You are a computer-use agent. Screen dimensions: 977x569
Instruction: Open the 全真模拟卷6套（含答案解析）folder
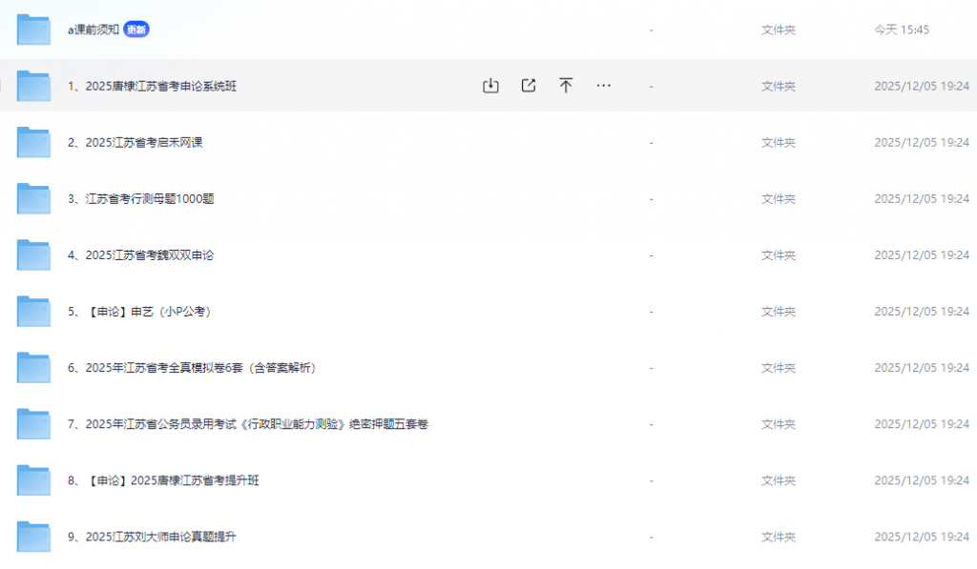point(190,366)
